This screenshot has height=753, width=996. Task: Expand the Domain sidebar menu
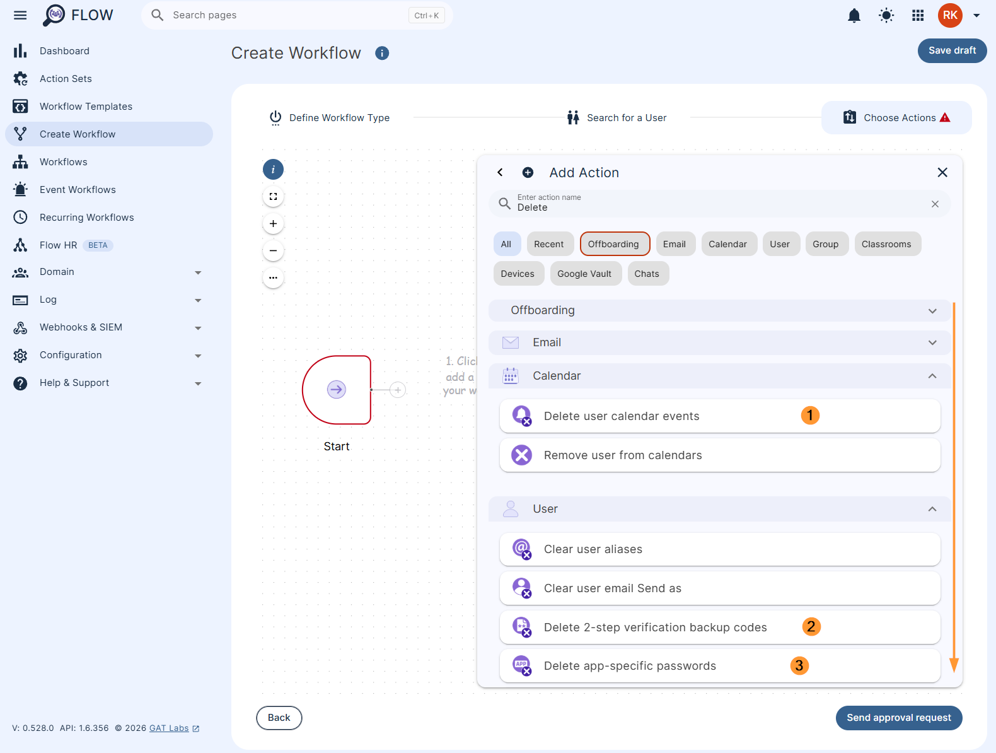click(x=109, y=272)
